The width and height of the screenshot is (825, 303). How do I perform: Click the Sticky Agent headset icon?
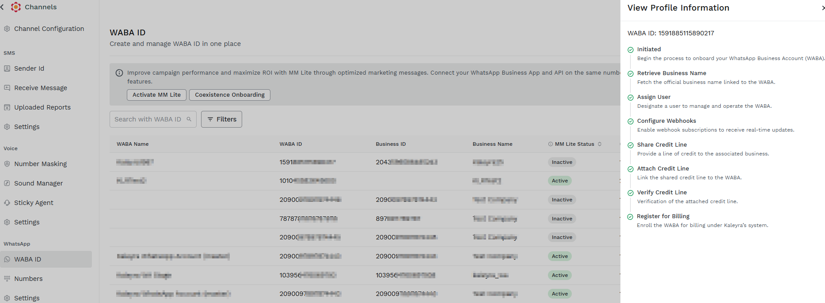7,203
